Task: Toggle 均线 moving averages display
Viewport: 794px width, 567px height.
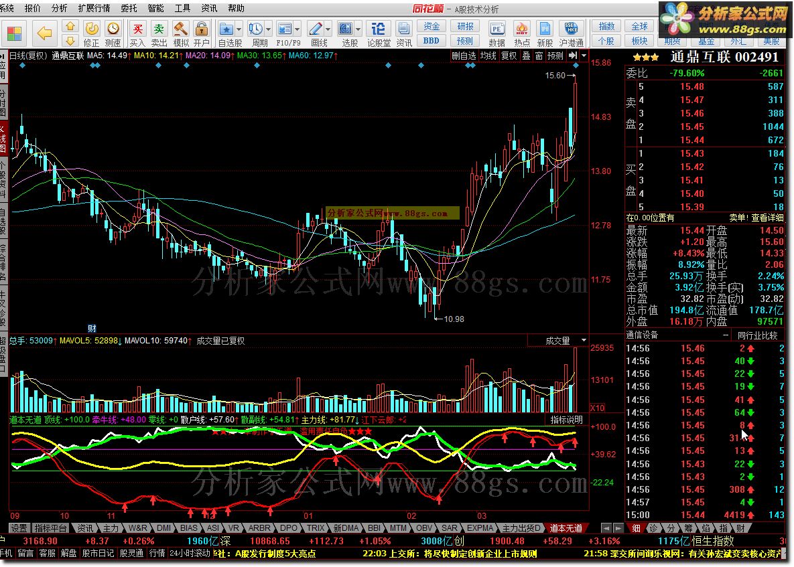Action: point(488,56)
